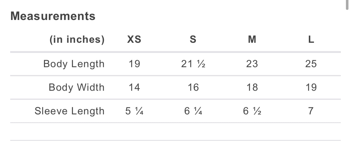Click the L sleeve length value 7
This screenshot has width=351, height=147.
[311, 111]
